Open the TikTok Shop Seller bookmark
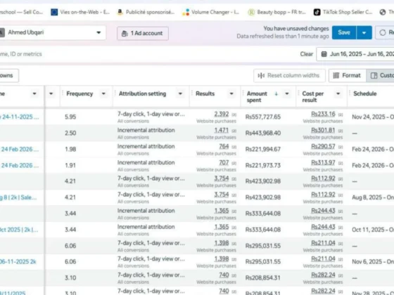 (343, 12)
